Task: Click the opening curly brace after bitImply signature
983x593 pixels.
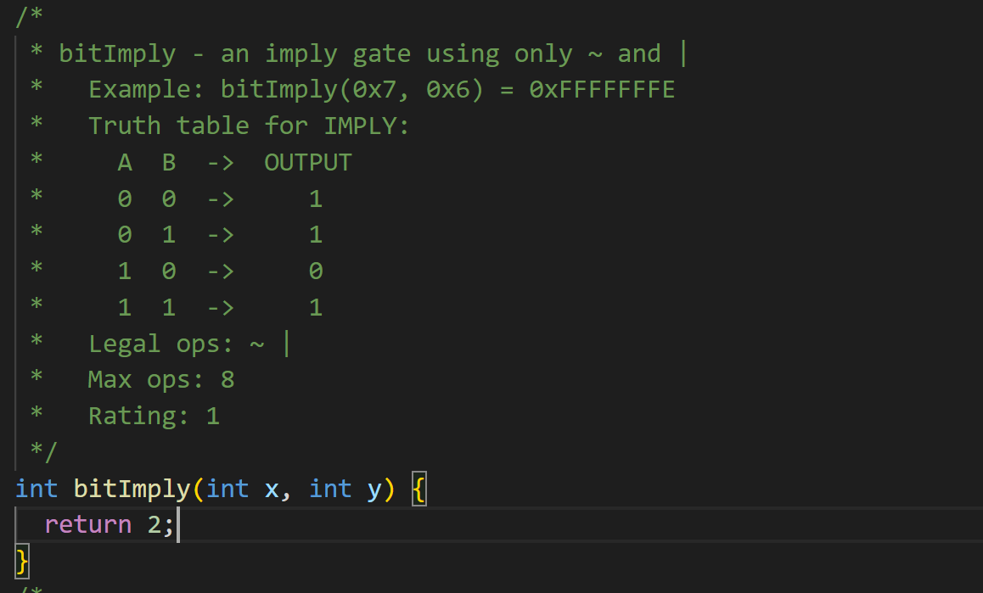Action: [419, 489]
